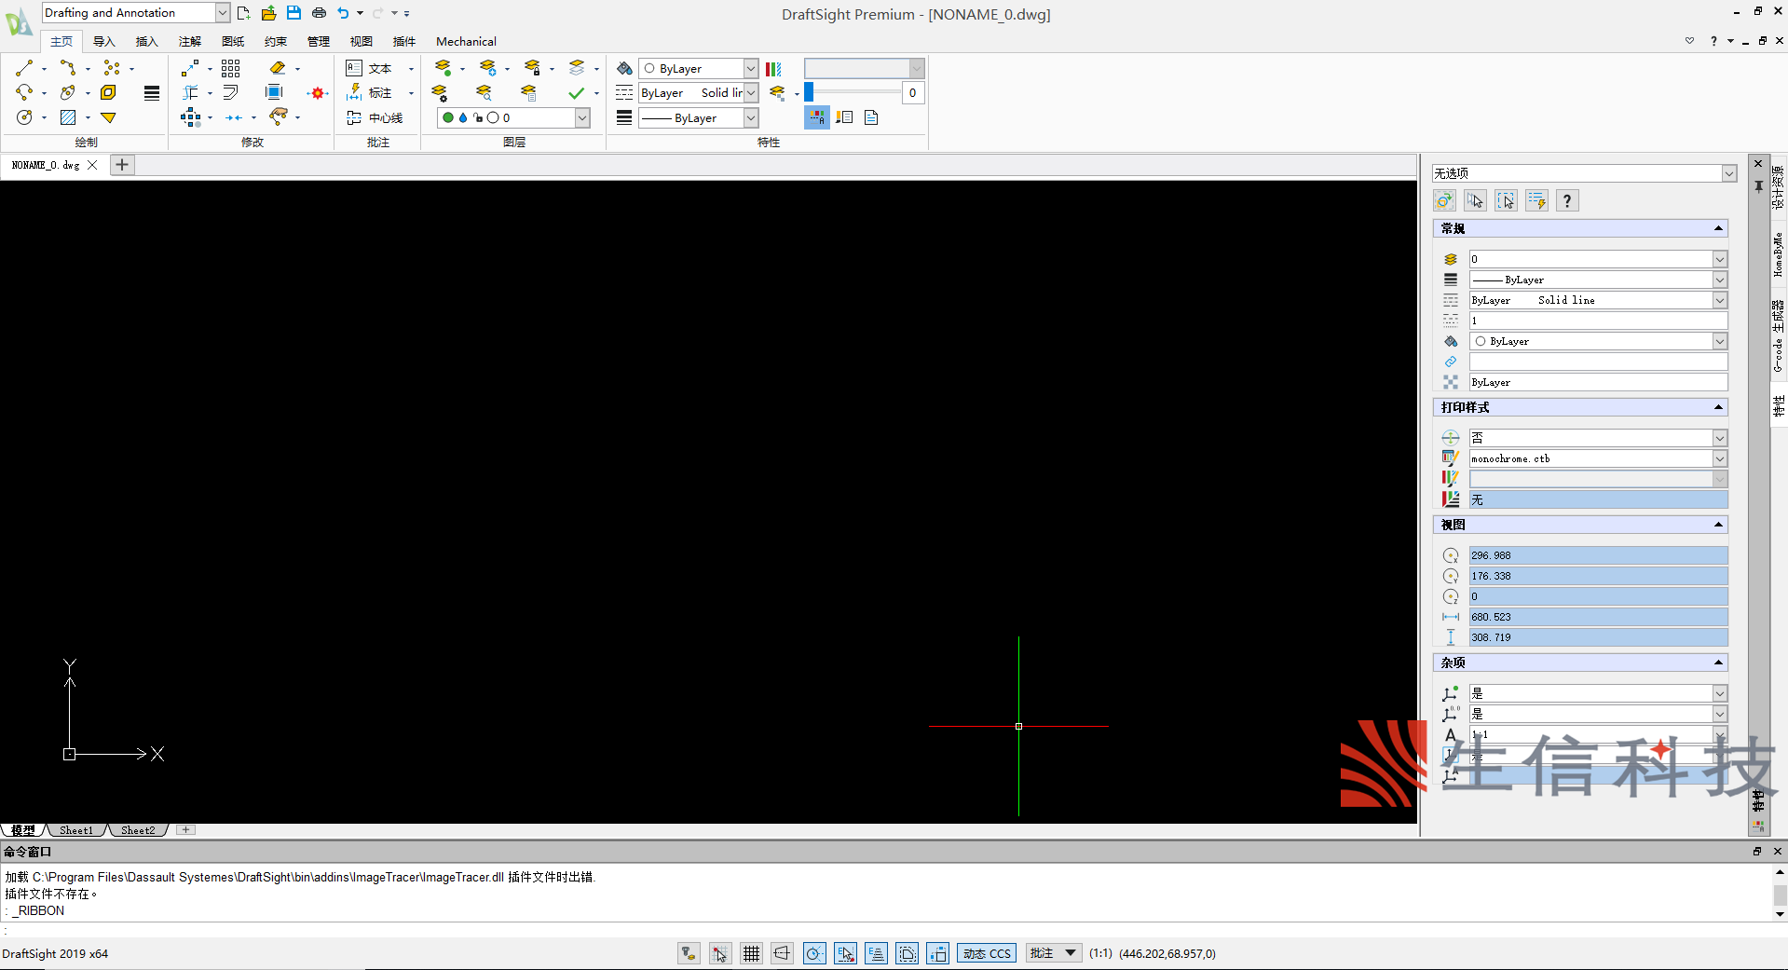Toggle the dashed-box icon in status bar
This screenshot has width=1788, height=970.
(907, 953)
